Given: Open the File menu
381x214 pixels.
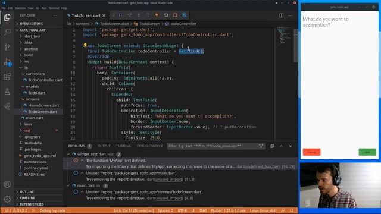Looking at the screenshot, I should click(x=4, y=8).
